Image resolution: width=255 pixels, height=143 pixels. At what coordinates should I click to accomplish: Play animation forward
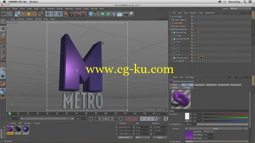[106, 119]
